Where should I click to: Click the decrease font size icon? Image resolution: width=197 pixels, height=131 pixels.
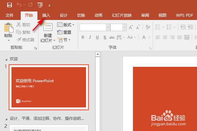click(138, 27)
